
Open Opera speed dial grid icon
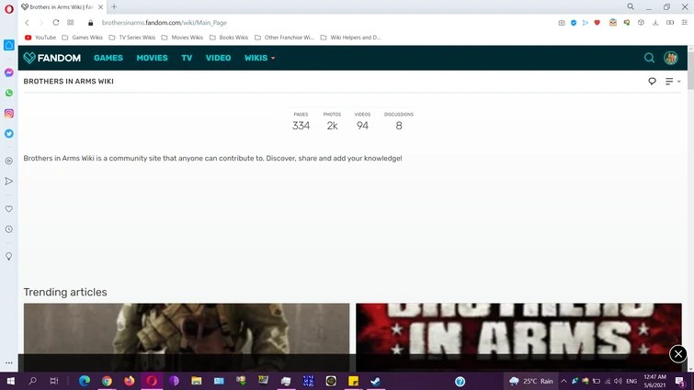click(x=71, y=23)
